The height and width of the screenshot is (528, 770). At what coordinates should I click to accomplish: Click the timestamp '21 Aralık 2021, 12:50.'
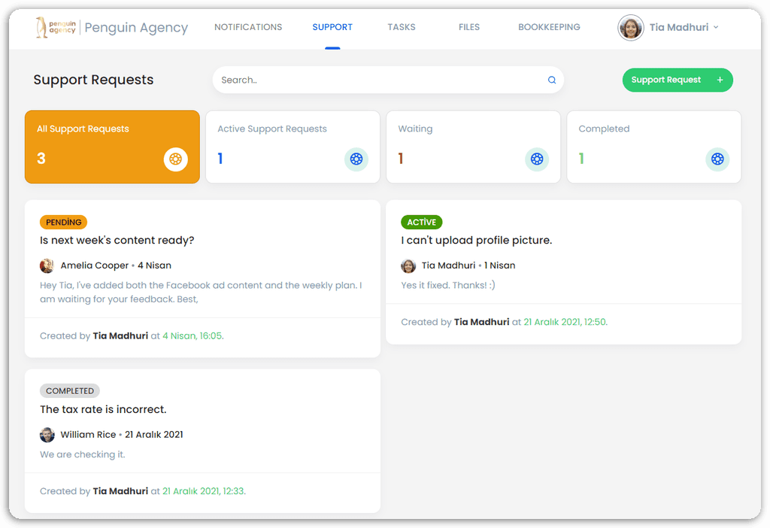pos(565,322)
